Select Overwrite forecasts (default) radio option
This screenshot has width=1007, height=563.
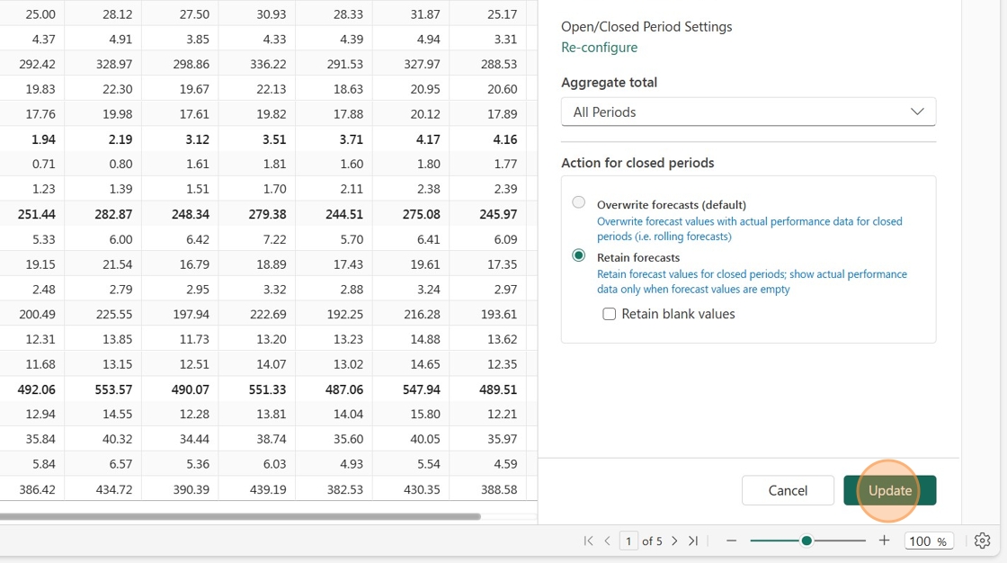[x=579, y=202]
